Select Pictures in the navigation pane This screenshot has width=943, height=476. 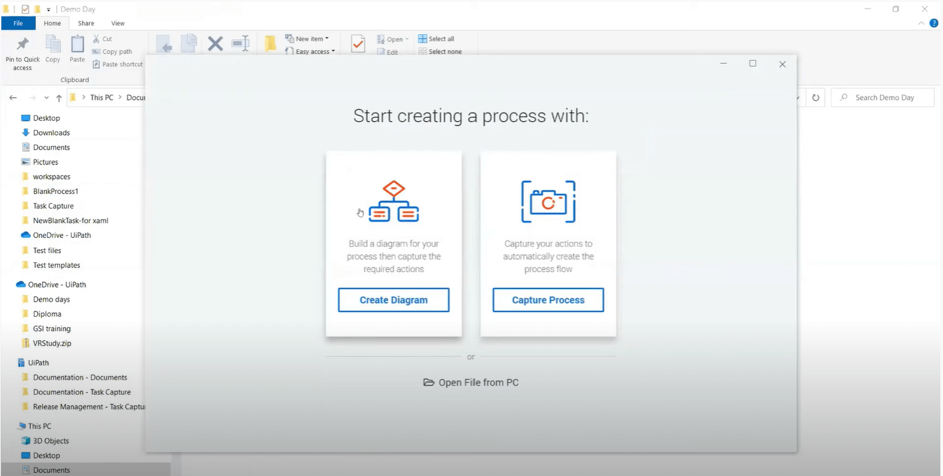pos(45,162)
